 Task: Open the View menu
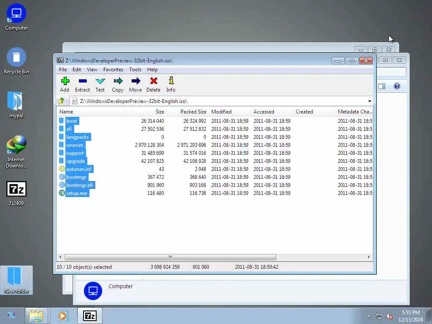pyautogui.click(x=92, y=70)
